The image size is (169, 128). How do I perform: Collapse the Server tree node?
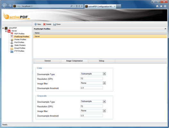[x=6, y=31]
